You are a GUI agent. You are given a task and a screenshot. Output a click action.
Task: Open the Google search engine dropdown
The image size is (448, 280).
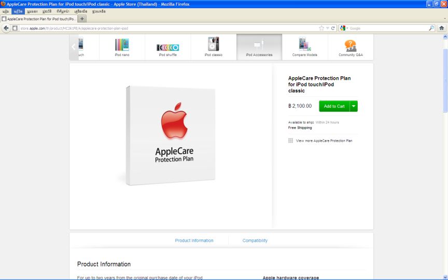344,28
